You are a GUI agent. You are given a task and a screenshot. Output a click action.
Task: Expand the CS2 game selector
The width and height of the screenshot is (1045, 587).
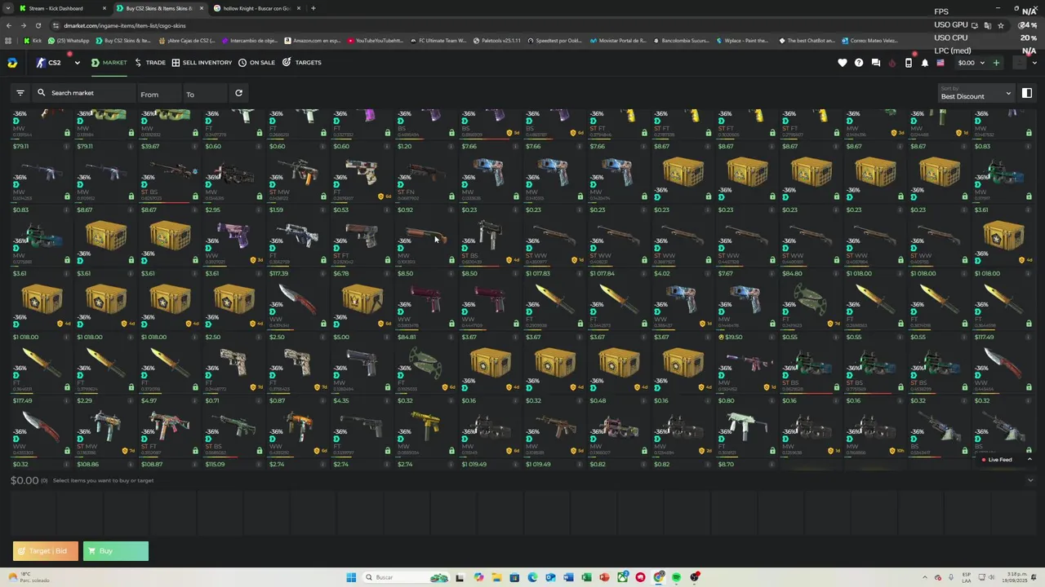77,63
